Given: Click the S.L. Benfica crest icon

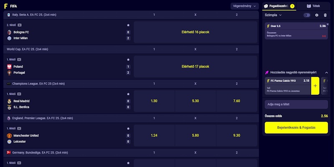Looking at the screenshot, I should pos(9,107).
